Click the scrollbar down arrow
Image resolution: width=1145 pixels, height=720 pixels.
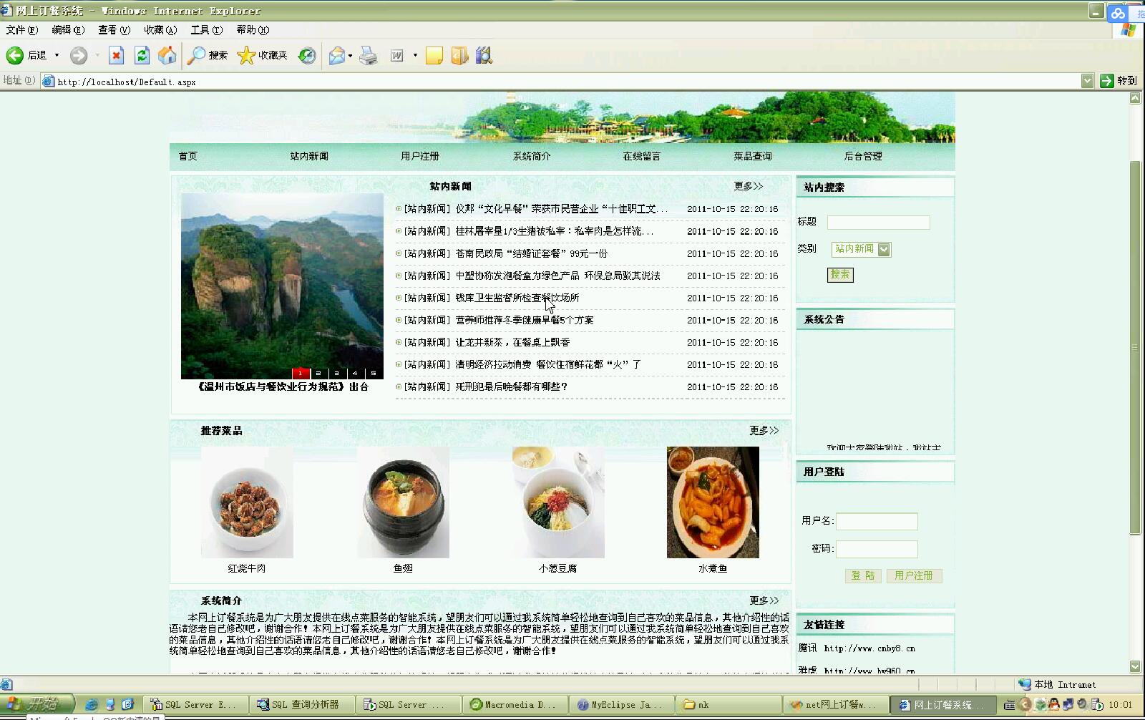1135,666
